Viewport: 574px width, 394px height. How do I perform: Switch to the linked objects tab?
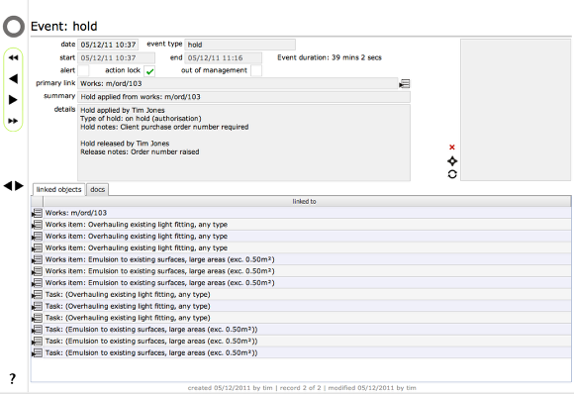click(x=58, y=190)
